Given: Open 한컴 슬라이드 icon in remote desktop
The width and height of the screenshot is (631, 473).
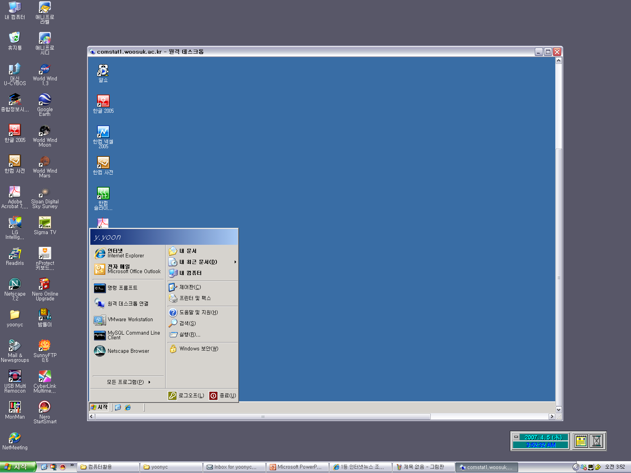Looking at the screenshot, I should [x=103, y=198].
